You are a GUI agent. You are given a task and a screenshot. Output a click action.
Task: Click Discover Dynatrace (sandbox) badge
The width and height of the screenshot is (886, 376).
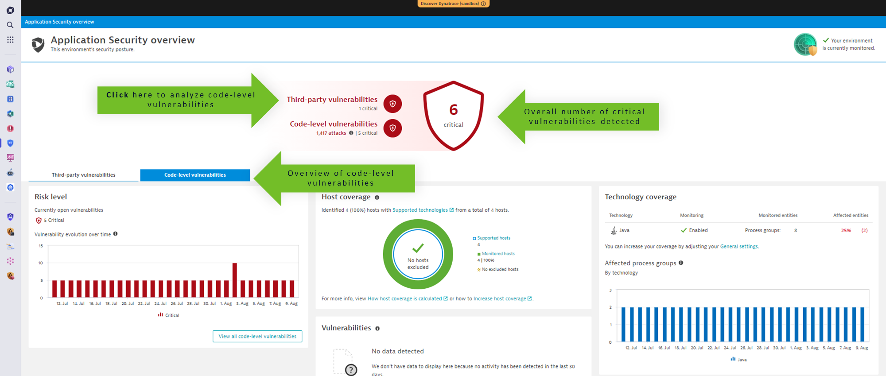[453, 4]
